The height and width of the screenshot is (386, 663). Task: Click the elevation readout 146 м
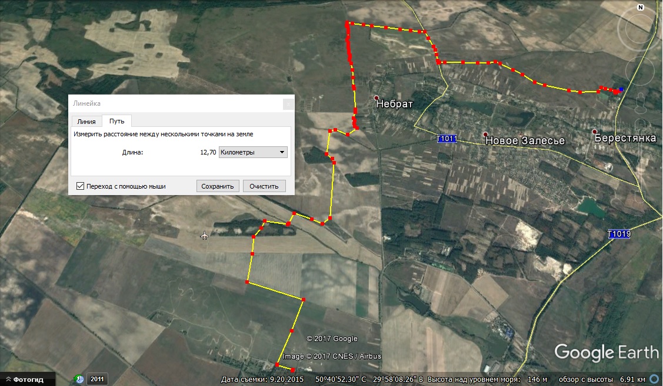point(538,379)
